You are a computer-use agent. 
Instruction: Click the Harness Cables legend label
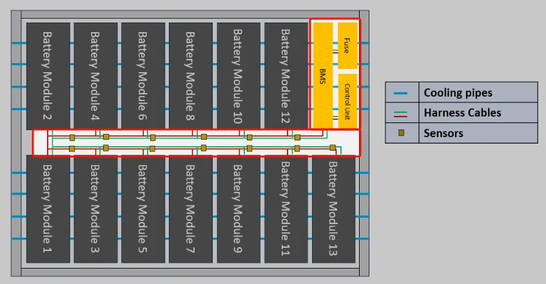[x=462, y=113]
